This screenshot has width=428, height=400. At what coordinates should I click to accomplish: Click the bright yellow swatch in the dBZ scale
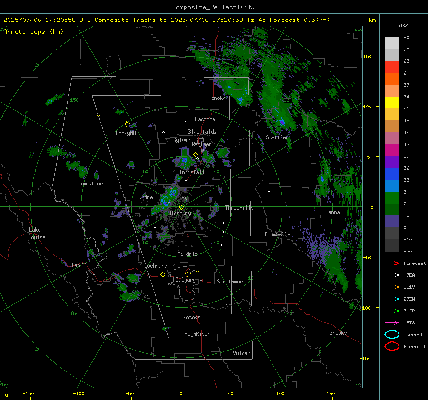(392, 102)
